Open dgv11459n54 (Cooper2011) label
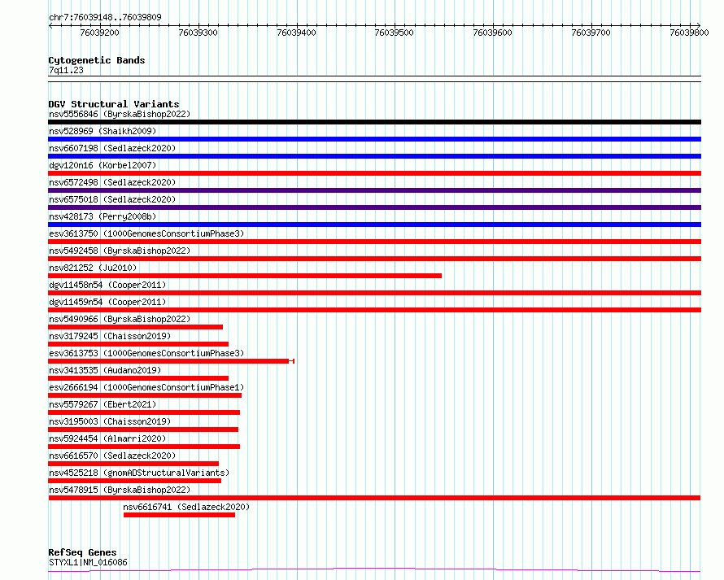724x580 pixels. coord(107,302)
